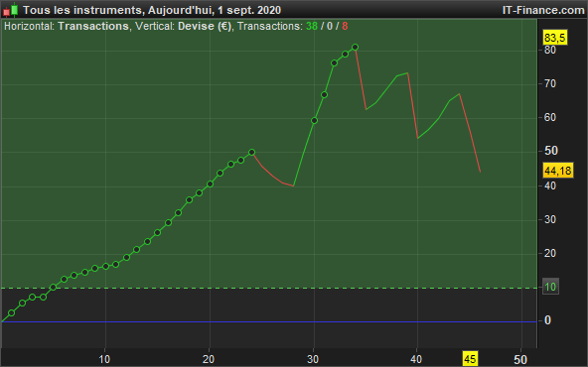588x367 pixels.
Task: Click the neutral transactions count 0
Action: 330,26
